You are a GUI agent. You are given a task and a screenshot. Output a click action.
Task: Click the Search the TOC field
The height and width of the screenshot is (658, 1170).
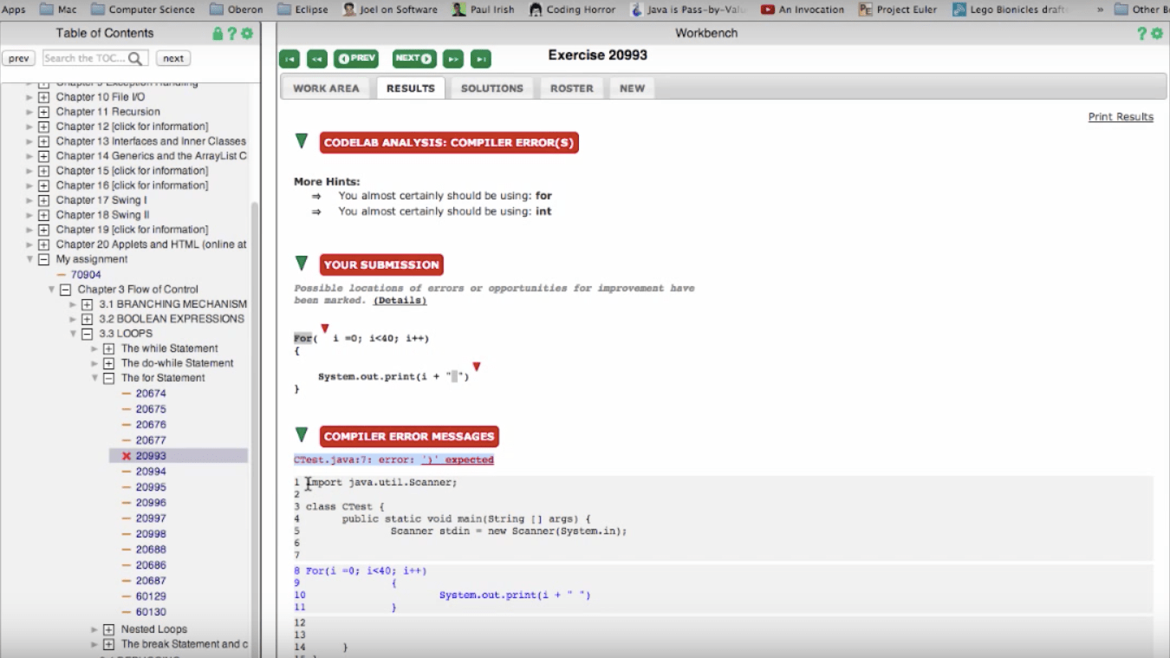(x=85, y=59)
